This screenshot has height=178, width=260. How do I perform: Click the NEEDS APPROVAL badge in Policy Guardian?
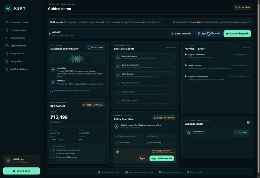tap(164, 118)
